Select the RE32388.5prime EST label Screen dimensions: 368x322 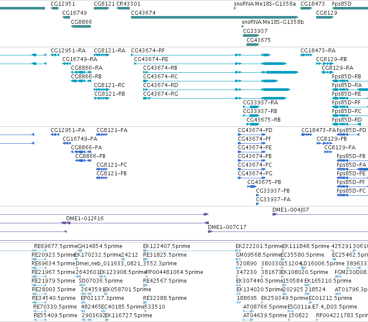coord(165,298)
